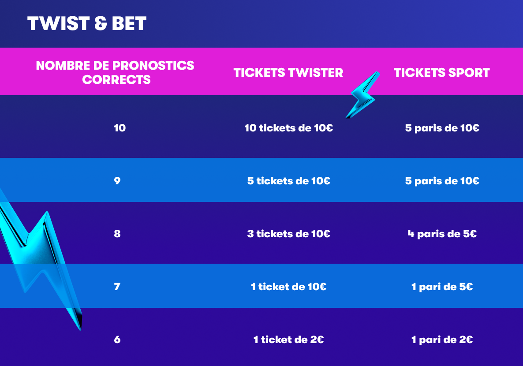Click the '4 paris de 5€' cell
The height and width of the screenshot is (366, 523).
[442, 234]
